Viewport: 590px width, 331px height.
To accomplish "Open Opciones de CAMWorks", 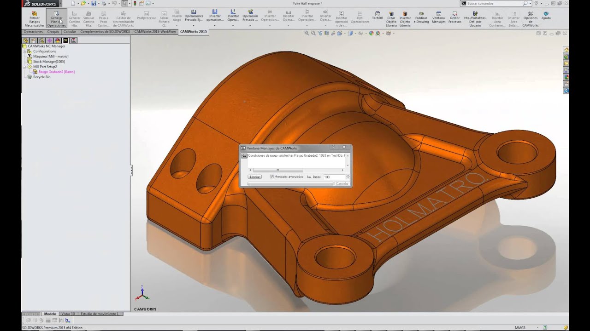I will coord(531,18).
